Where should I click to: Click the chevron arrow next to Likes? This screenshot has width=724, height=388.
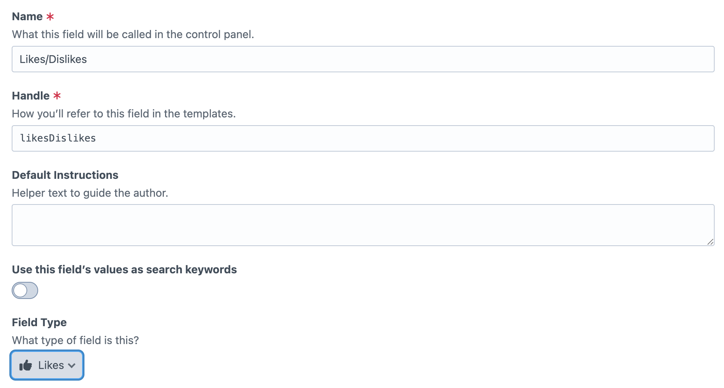72,365
